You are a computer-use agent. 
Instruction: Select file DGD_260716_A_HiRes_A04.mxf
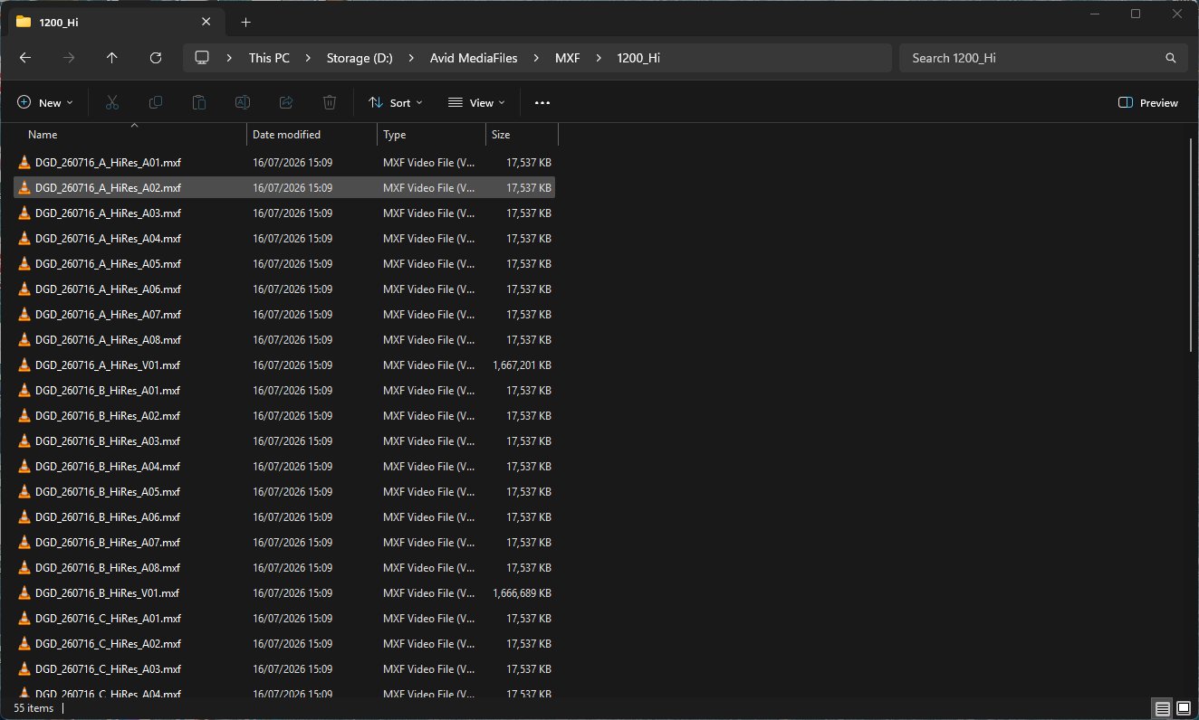(x=284, y=239)
